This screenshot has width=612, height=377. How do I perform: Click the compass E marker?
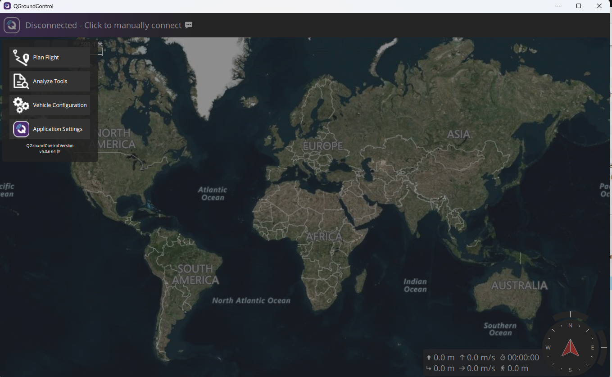click(593, 347)
